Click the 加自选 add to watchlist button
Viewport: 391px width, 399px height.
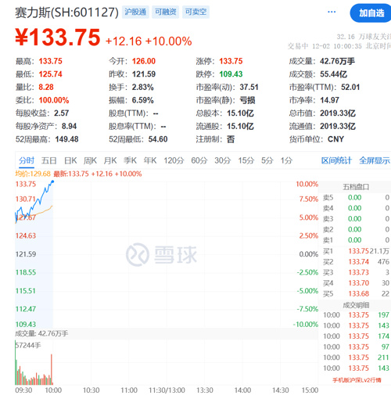pos(371,13)
